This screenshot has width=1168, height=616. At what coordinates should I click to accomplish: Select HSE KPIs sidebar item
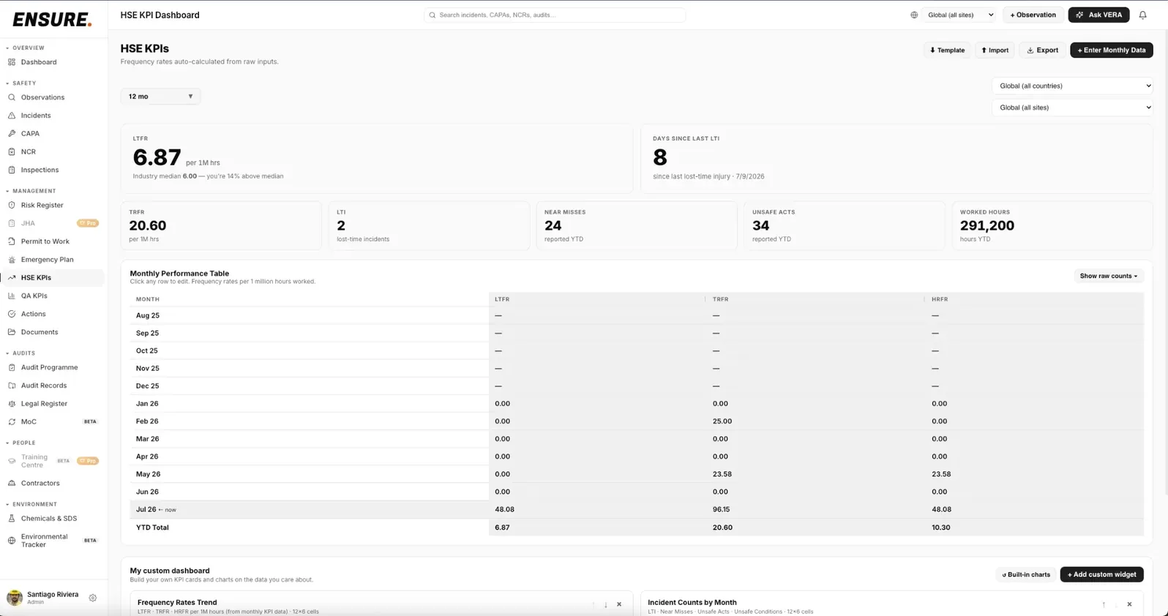(x=53, y=278)
